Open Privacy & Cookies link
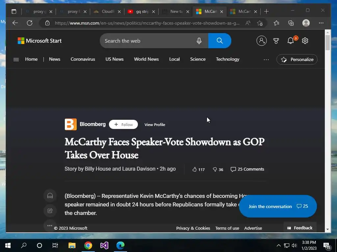 (x=193, y=228)
